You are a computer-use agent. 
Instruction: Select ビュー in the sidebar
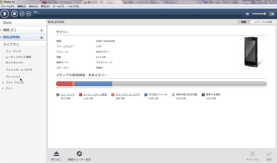point(9,88)
